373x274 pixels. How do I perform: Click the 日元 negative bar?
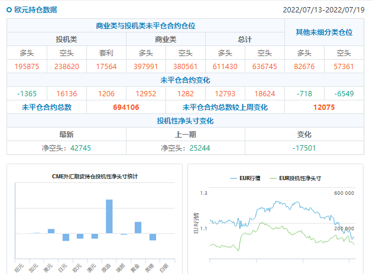tap(66, 237)
